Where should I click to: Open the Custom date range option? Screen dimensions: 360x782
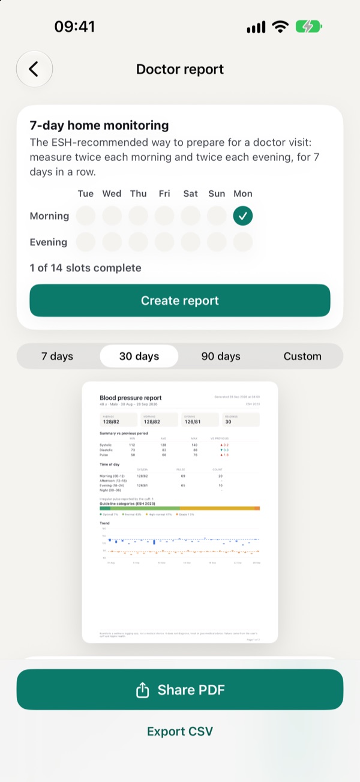point(302,356)
